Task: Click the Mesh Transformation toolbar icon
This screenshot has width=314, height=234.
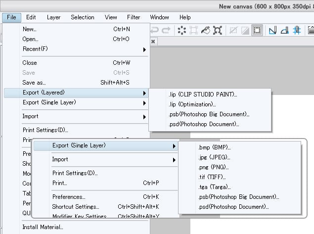Action: tap(218, 31)
